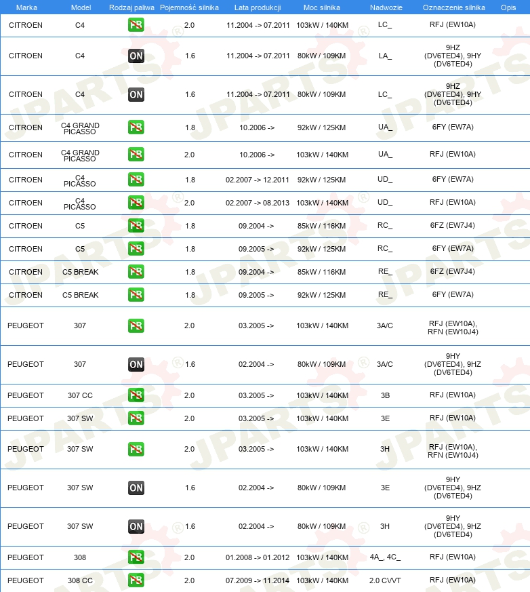530x592 pixels.
Task: Click Lata produkcji column header
Action: (x=258, y=7)
